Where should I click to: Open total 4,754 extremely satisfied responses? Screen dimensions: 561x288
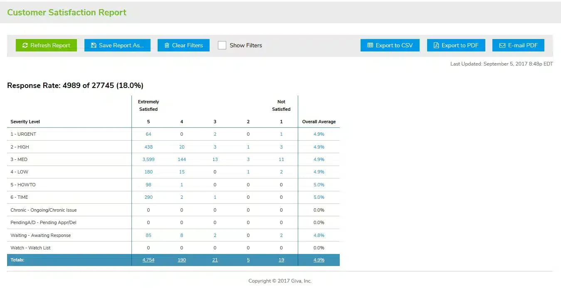click(x=148, y=260)
